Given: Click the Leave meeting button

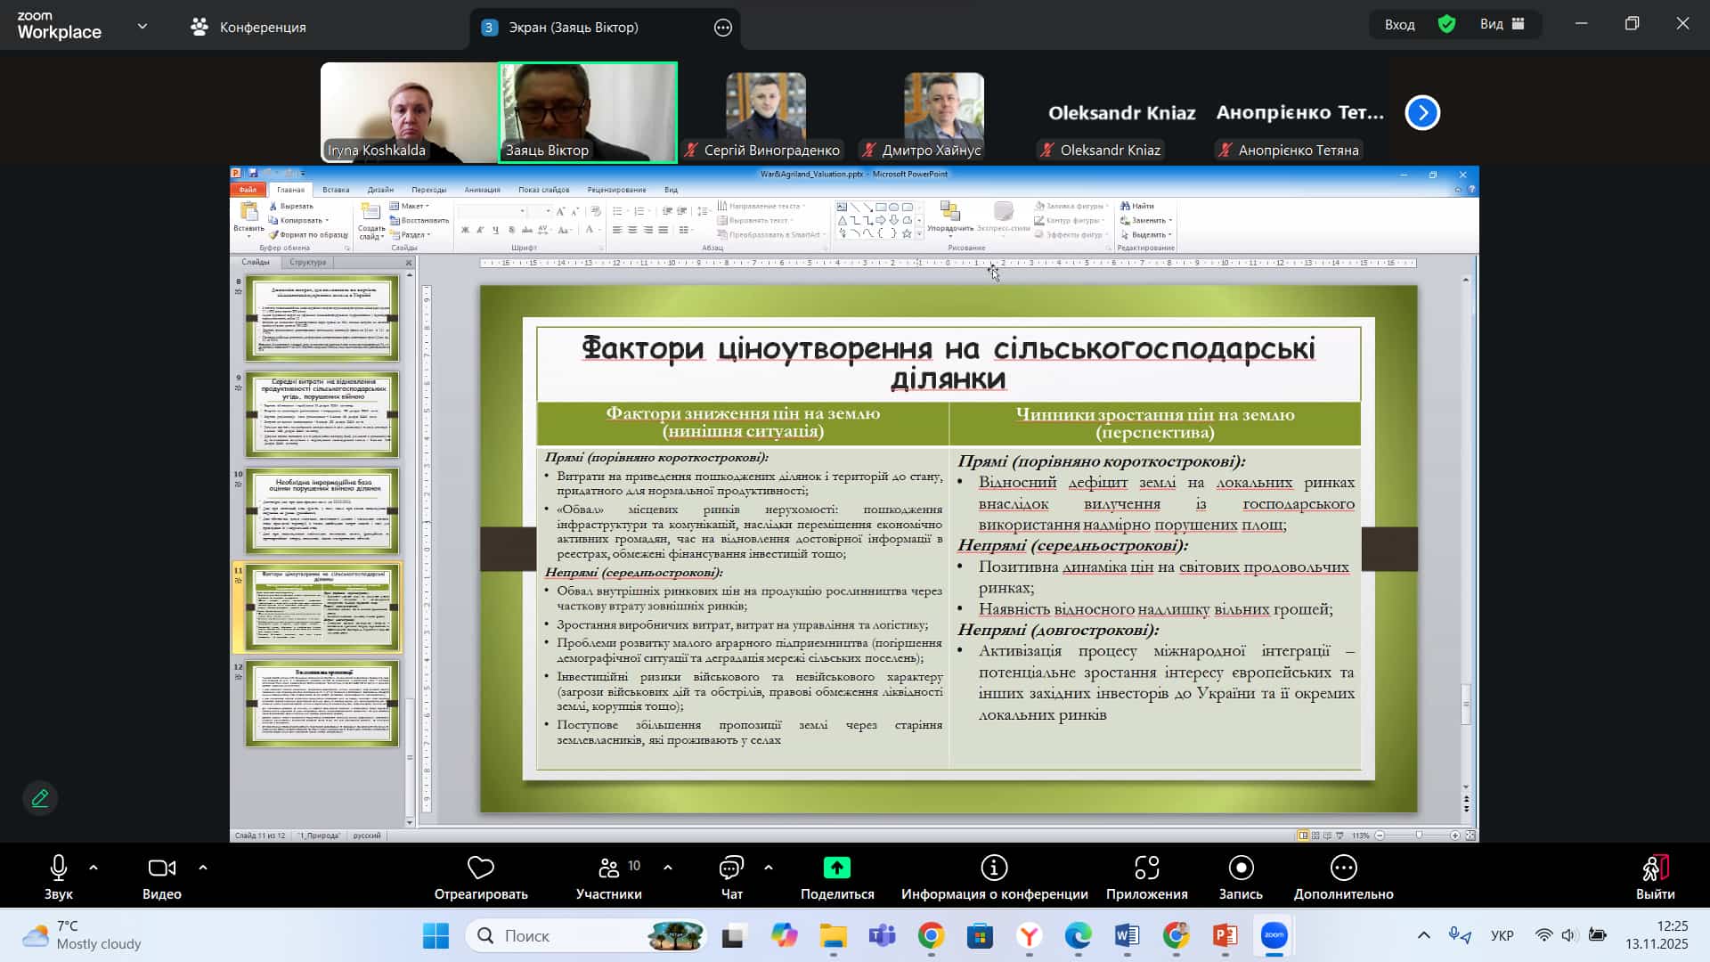Looking at the screenshot, I should [1655, 876].
